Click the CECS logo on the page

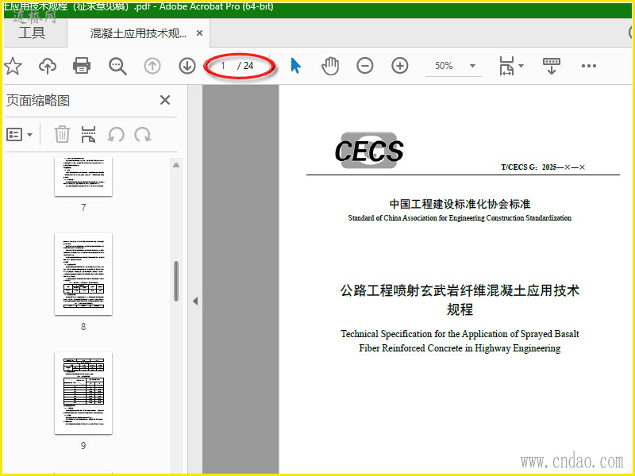[x=369, y=150]
